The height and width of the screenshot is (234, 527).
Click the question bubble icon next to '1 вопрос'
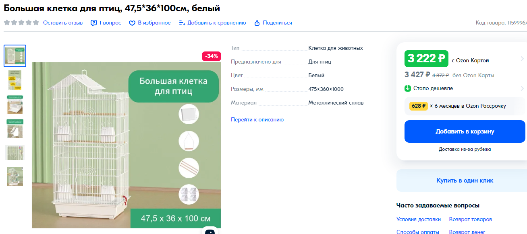(94, 23)
